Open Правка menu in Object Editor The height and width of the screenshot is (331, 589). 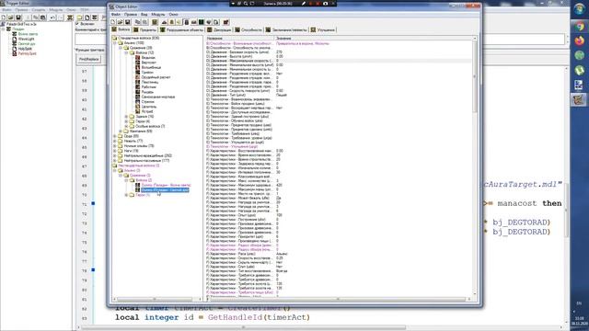pyautogui.click(x=131, y=15)
